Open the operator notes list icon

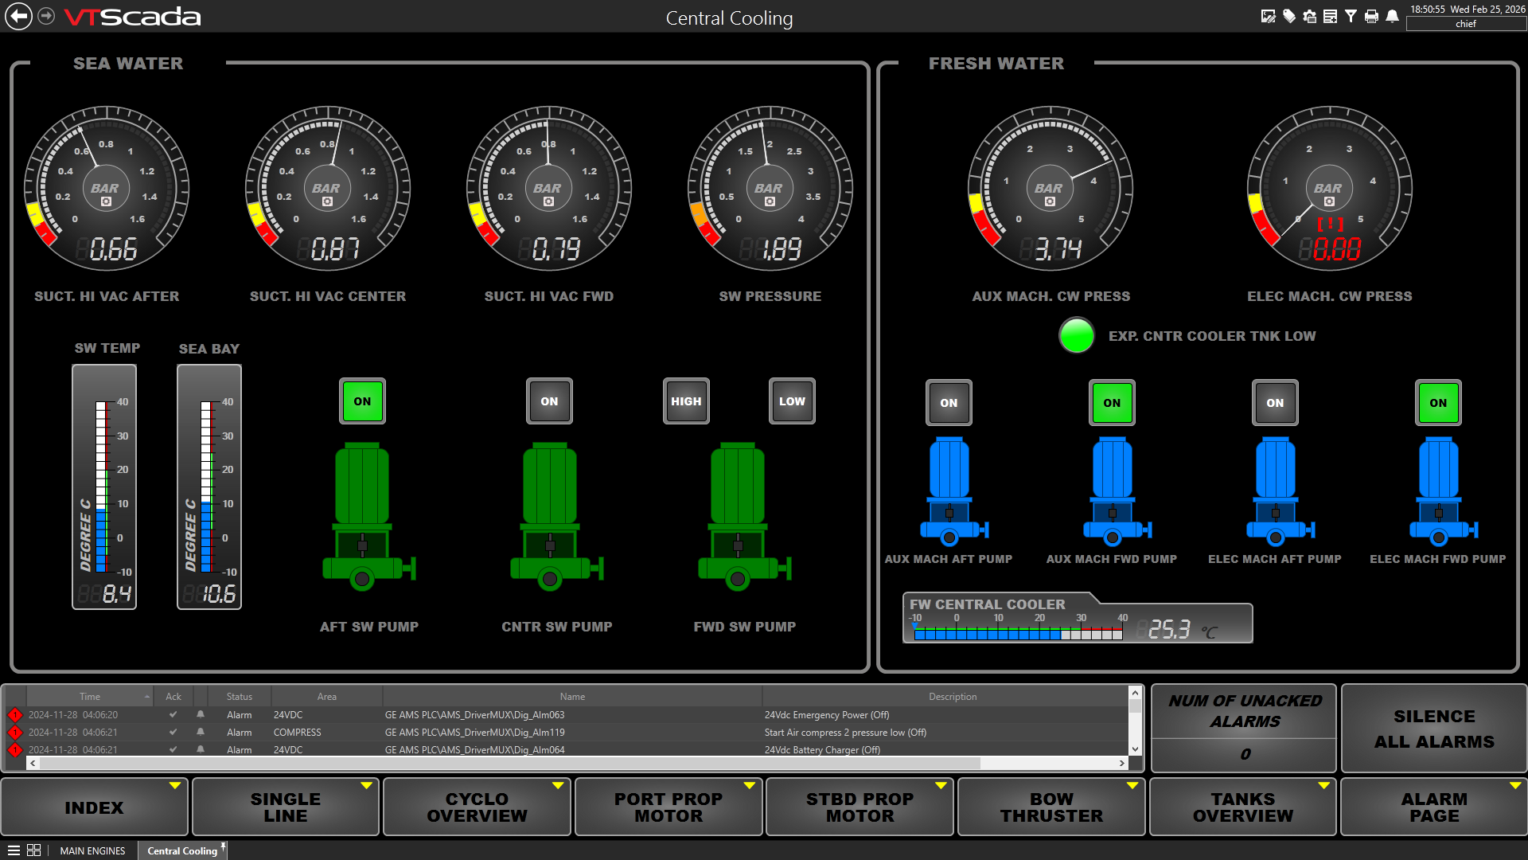point(1331,17)
